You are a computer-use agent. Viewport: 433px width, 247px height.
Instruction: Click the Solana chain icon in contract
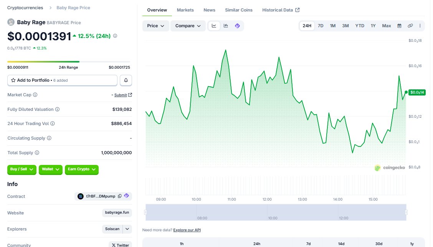(x=80, y=196)
